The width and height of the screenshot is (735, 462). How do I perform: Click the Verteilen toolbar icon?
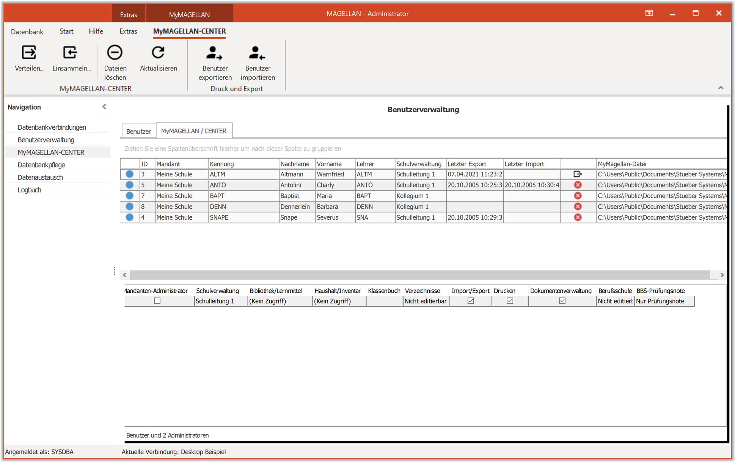tap(29, 52)
